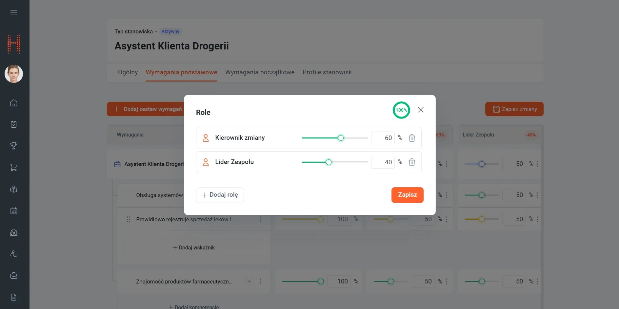Select the Wymagania podstawowe tab
Image resolution: width=619 pixels, height=309 pixels.
tap(181, 72)
